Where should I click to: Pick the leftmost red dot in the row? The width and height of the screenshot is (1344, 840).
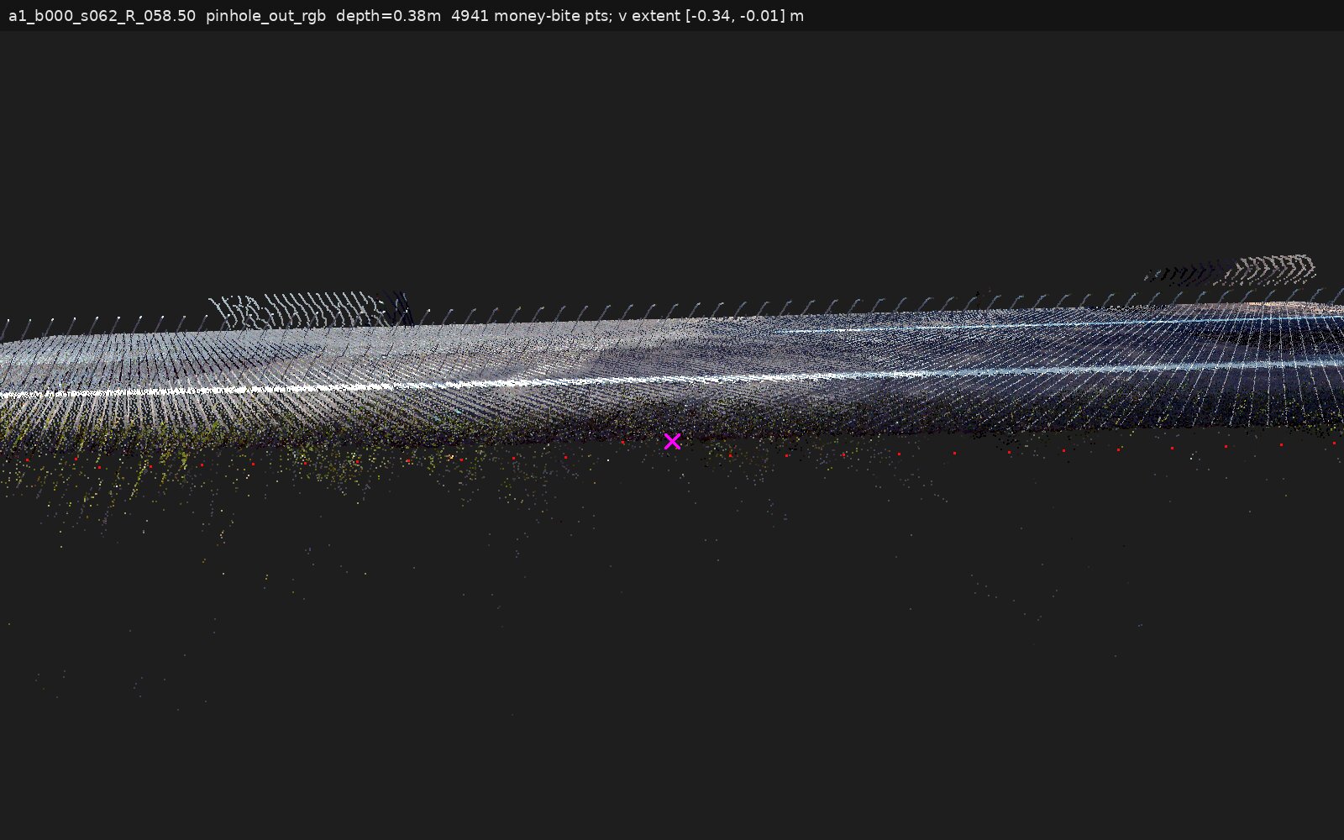[28, 460]
